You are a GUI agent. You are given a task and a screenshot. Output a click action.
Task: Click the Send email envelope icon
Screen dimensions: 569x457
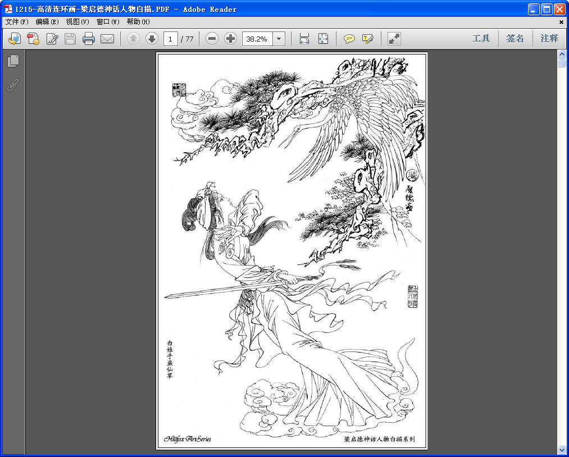pyautogui.click(x=107, y=38)
